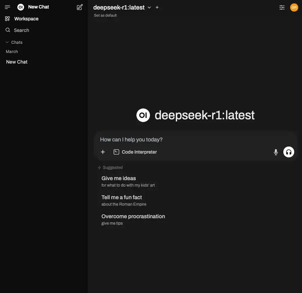Collapse the Chats section chevron
Screen dimensions: 302x293
click(7, 42)
